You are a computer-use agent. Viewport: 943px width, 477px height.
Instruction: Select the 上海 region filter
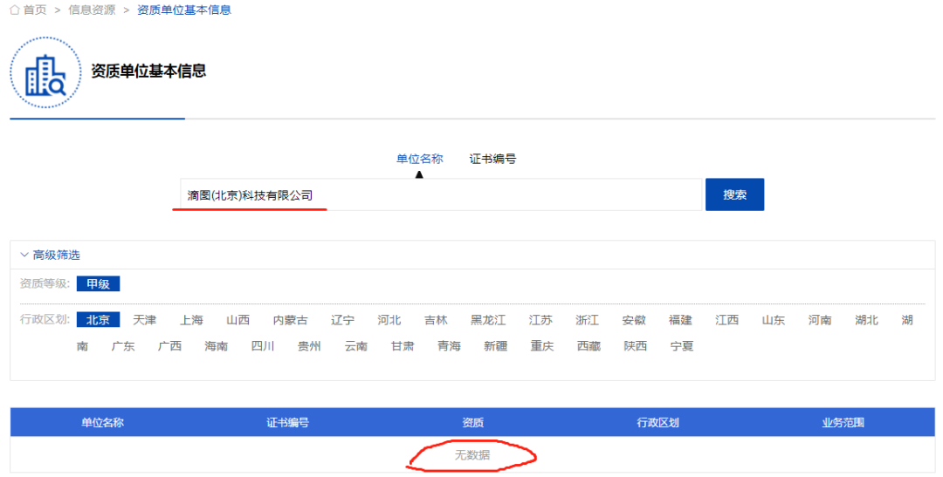(x=191, y=320)
